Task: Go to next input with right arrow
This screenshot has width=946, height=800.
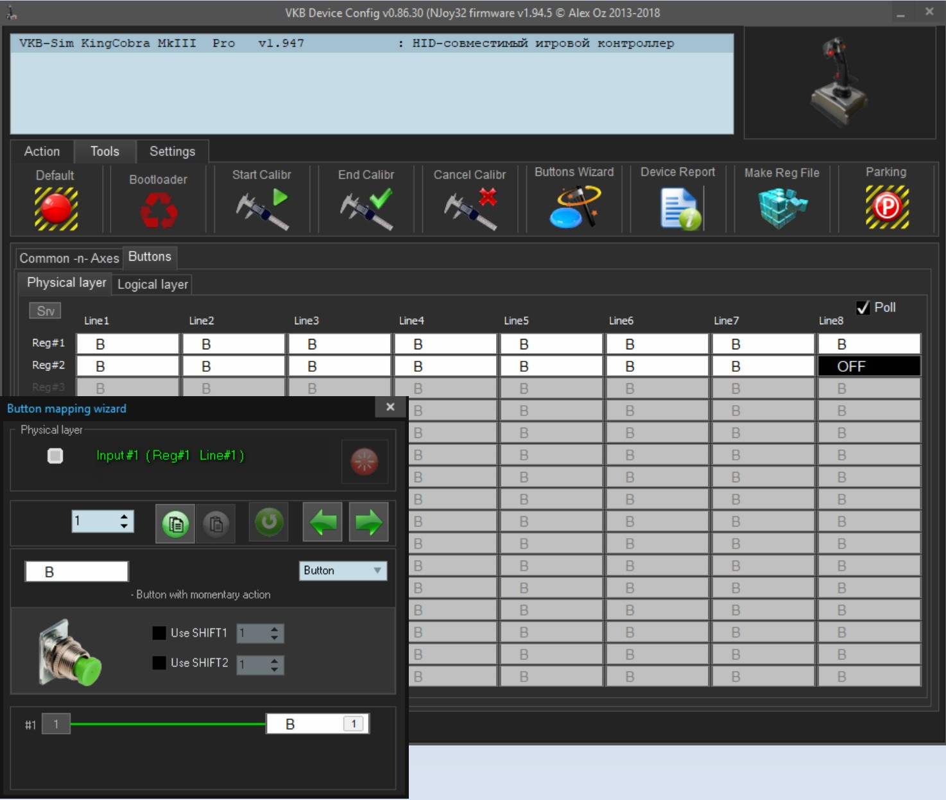Action: [369, 523]
